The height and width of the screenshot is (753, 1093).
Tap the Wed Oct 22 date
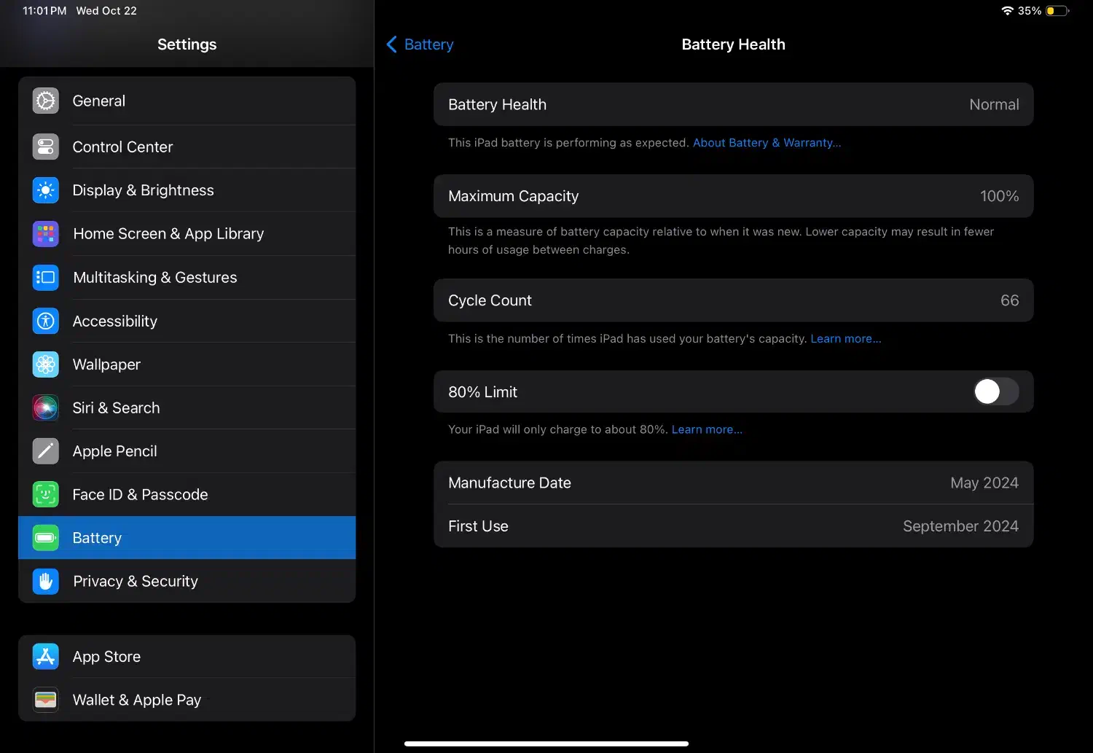(106, 11)
